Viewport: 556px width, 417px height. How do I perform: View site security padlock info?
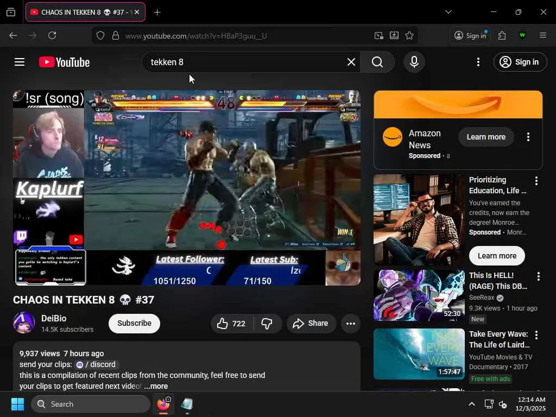click(116, 35)
